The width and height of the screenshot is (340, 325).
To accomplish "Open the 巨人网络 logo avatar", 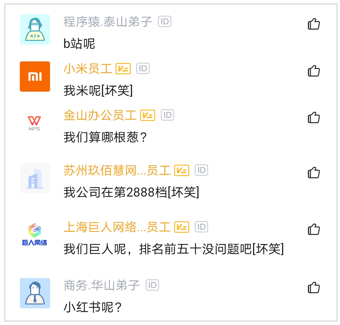I will 35,235.
